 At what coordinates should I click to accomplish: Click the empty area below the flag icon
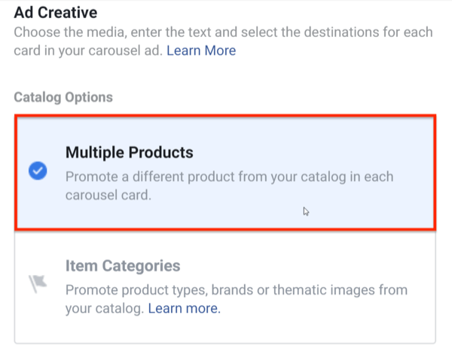pos(37,317)
